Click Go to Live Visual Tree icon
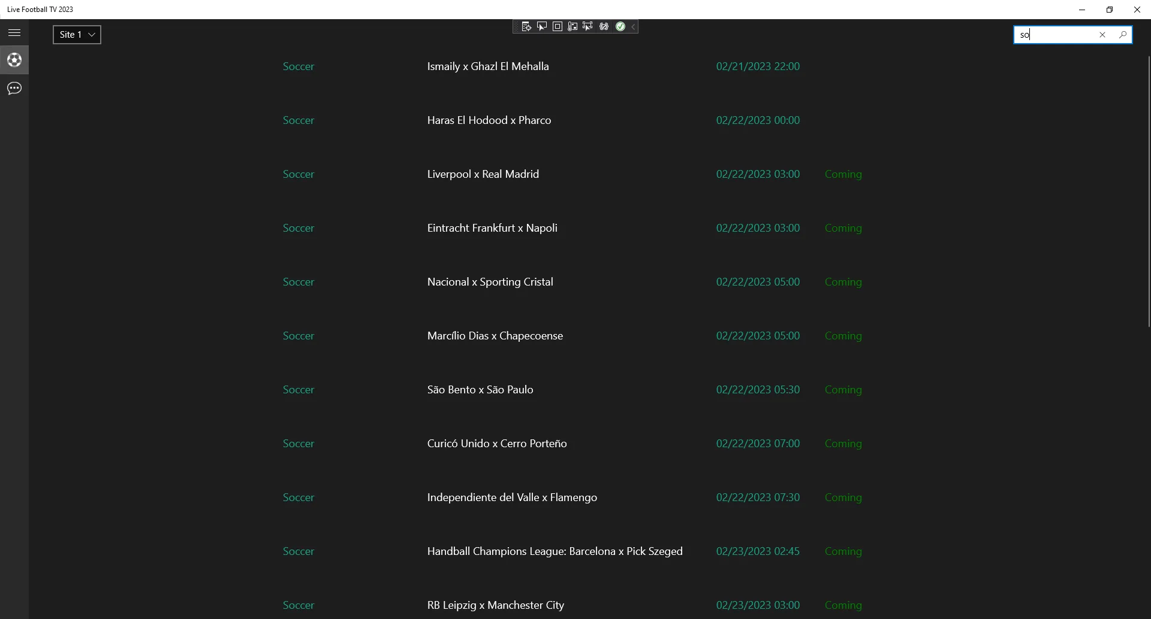Viewport: 1151px width, 619px height. pos(526,26)
